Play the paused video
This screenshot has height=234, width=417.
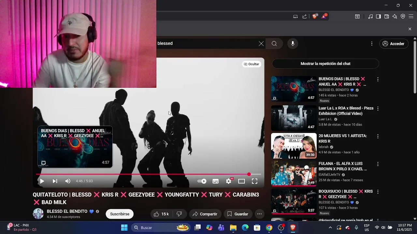click(x=42, y=181)
